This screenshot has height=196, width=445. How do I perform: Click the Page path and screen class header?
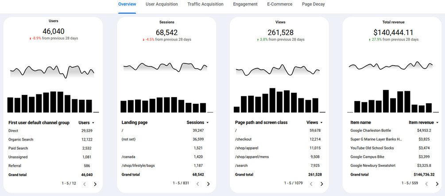[x=261, y=122]
